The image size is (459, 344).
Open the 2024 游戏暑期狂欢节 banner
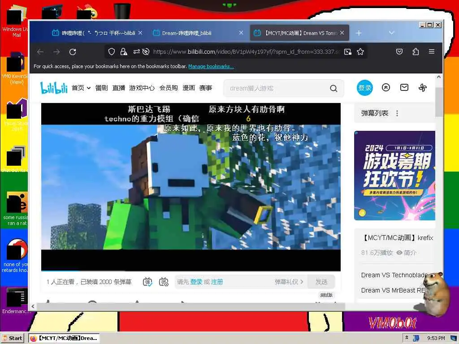(394, 176)
